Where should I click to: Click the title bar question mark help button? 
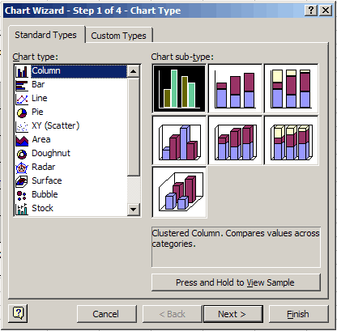(311, 11)
